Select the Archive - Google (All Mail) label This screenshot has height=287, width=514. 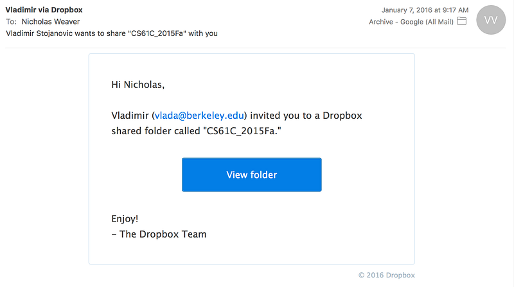pos(411,21)
